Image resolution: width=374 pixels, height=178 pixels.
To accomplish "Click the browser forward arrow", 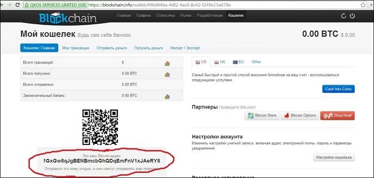I will (x=9, y=5).
